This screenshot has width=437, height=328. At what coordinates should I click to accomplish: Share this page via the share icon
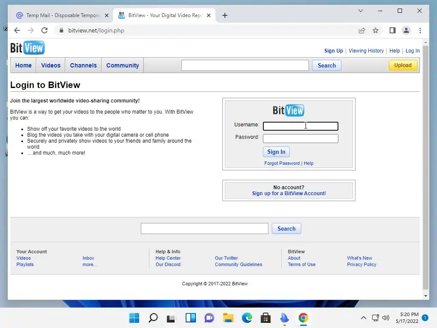(x=362, y=30)
